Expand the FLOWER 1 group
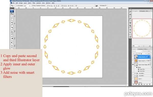 (135, 76)
